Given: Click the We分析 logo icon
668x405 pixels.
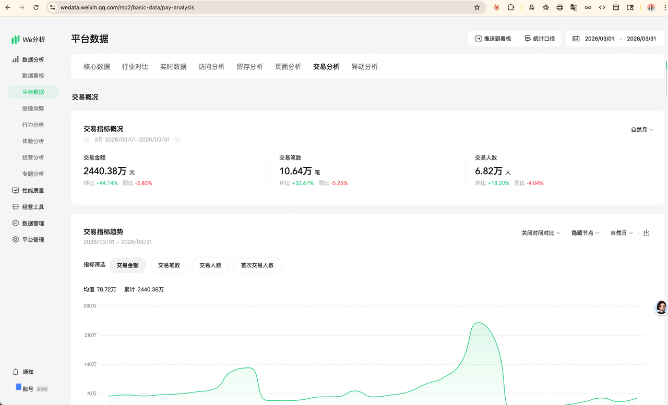Looking at the screenshot, I should pos(16,40).
